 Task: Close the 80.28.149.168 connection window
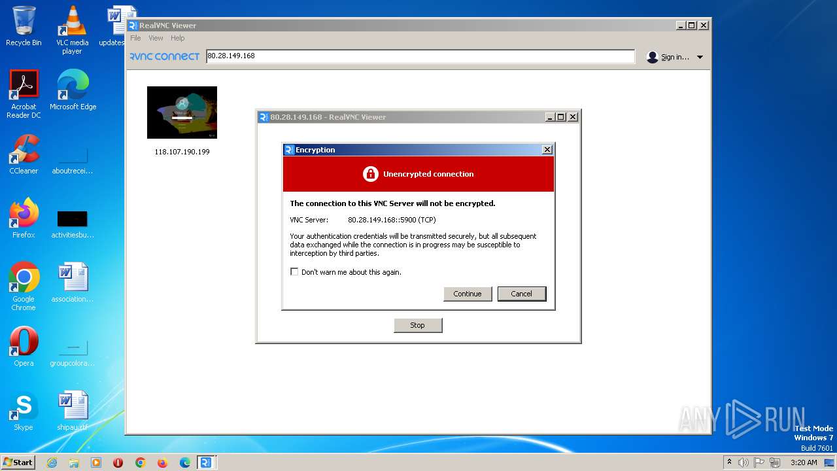click(x=573, y=117)
